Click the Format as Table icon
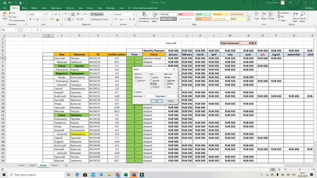Viewport: 317px width, 178px height. click(x=155, y=14)
